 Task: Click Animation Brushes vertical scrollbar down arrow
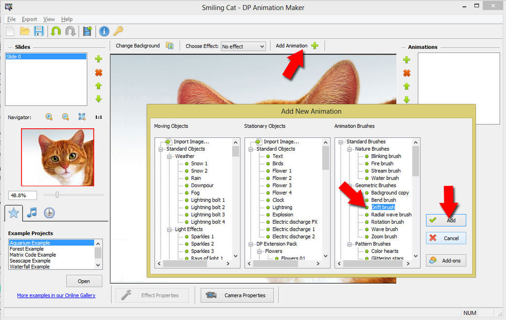[x=416, y=256]
